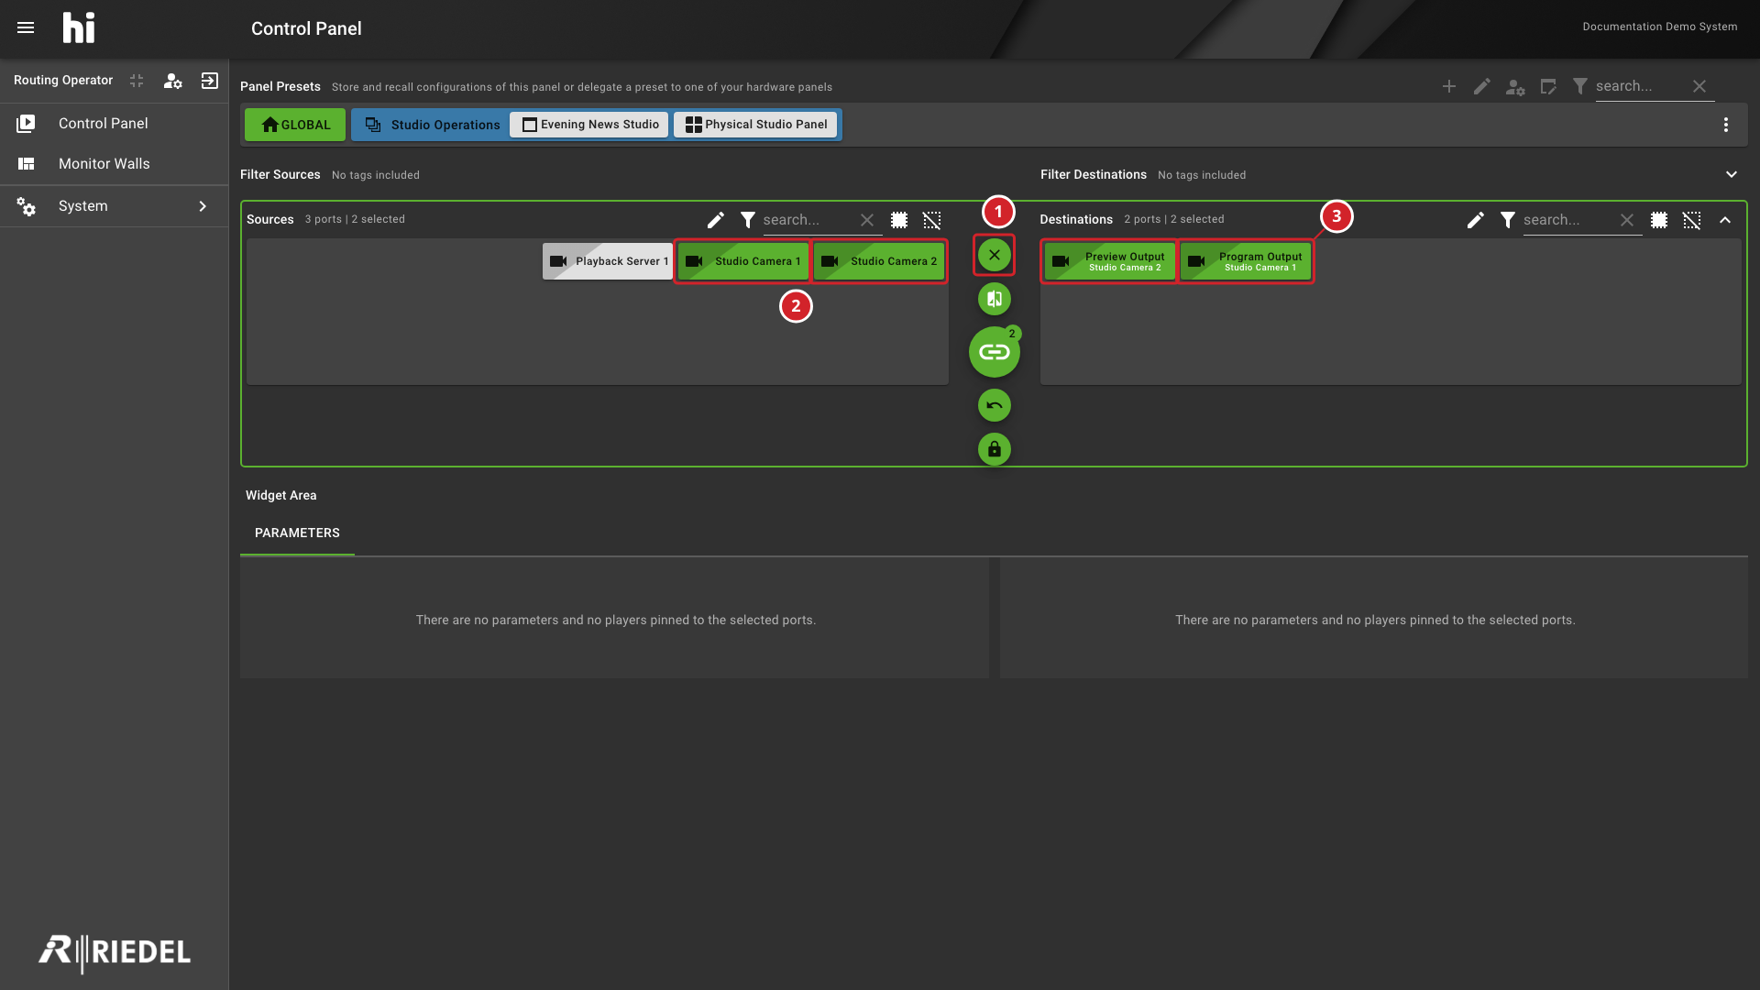Edit Destinations with the pencil icon

point(1476,220)
